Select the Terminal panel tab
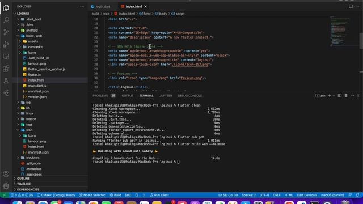The width and height of the screenshot is (363, 204). point(146,96)
